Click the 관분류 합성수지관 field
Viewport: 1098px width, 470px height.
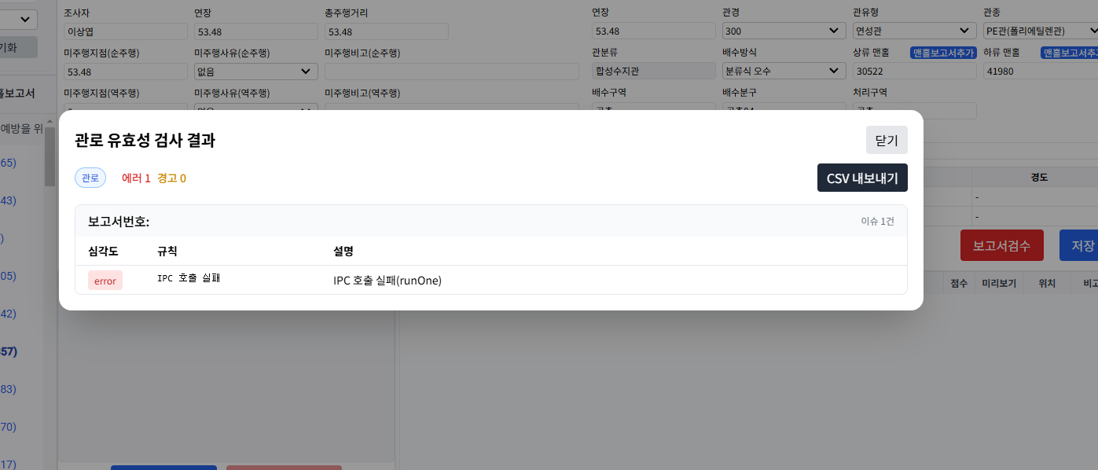tap(653, 71)
